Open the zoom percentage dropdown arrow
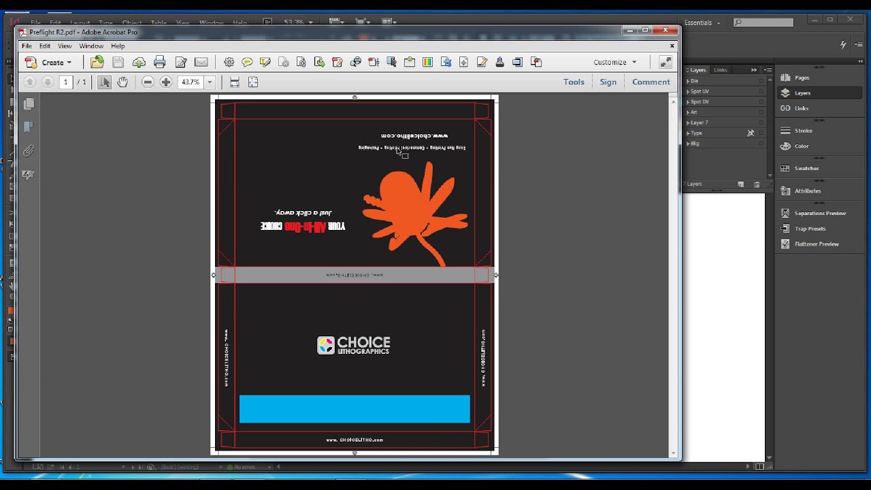Image resolution: width=871 pixels, height=490 pixels. coord(210,82)
